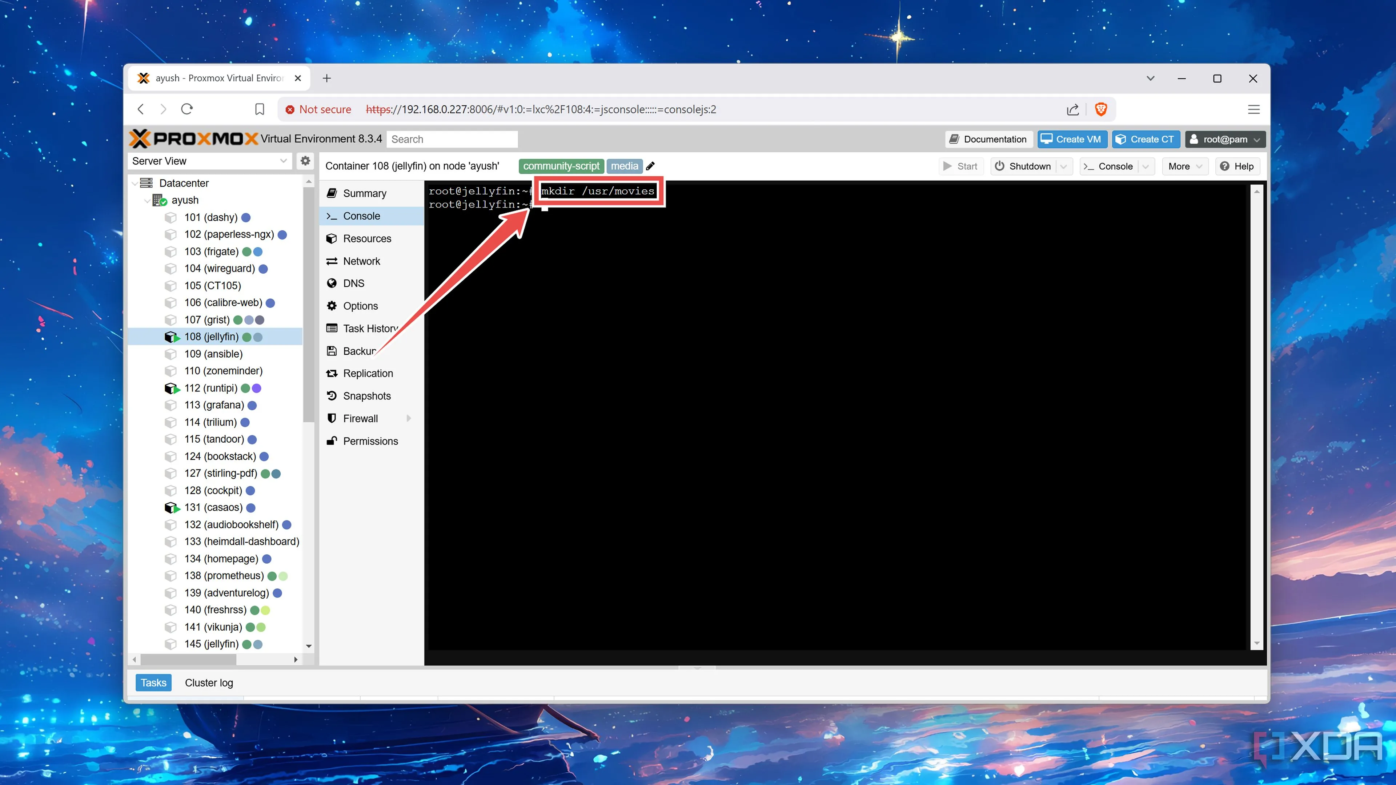Select 138 (prometheus) in the tree
Screen dimensions: 1396x785
224,575
